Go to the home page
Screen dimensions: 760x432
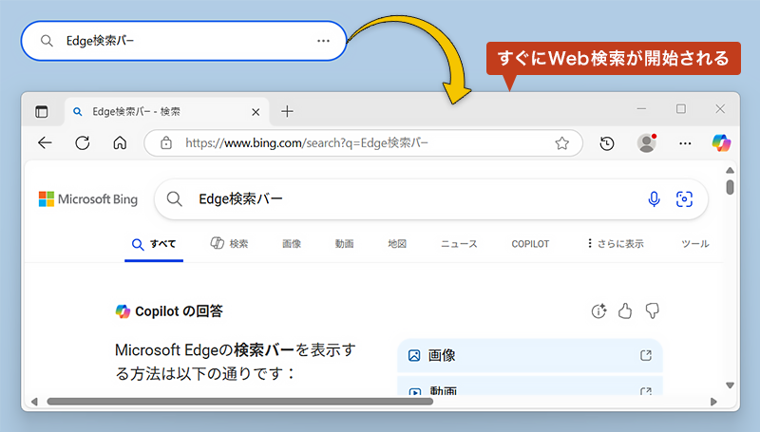coord(120,142)
